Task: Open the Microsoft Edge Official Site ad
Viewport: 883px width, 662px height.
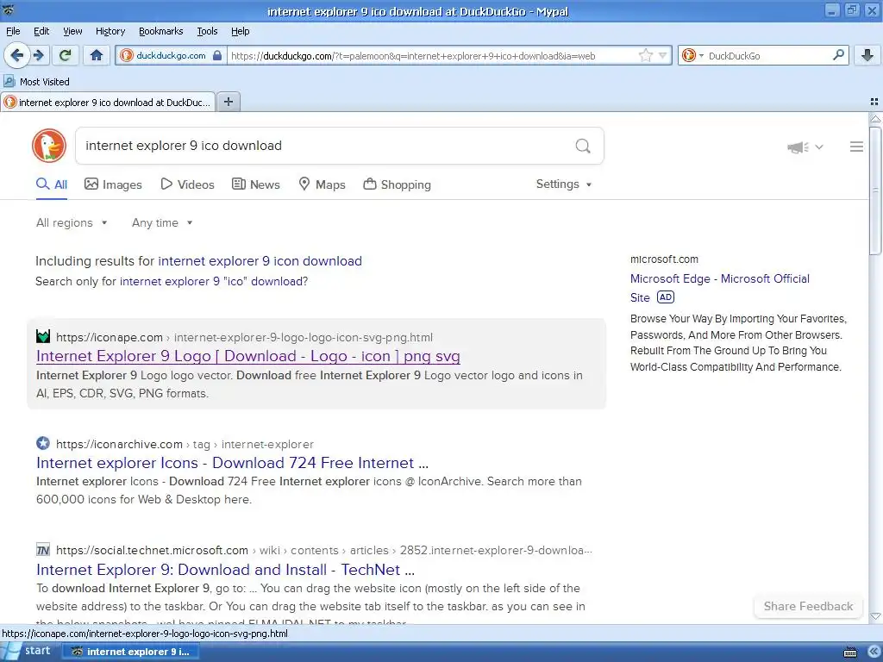Action: pos(720,288)
